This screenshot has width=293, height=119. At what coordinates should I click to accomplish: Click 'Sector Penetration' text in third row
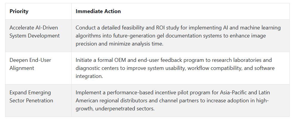31,101
